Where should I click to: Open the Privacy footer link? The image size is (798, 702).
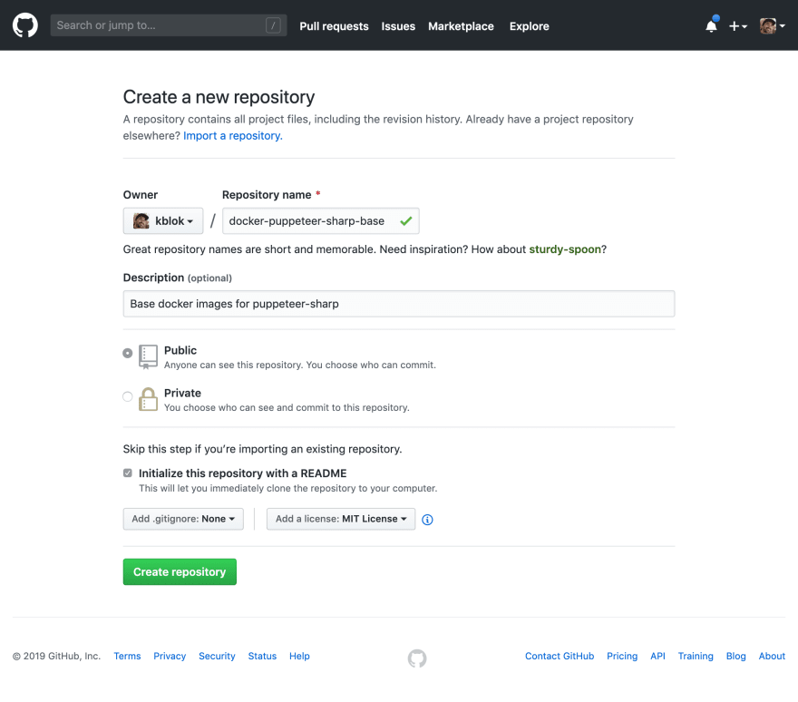[x=170, y=656]
